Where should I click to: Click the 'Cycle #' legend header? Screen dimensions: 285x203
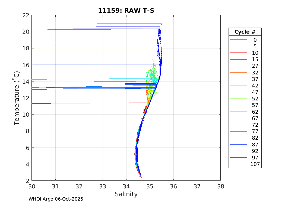(245, 32)
